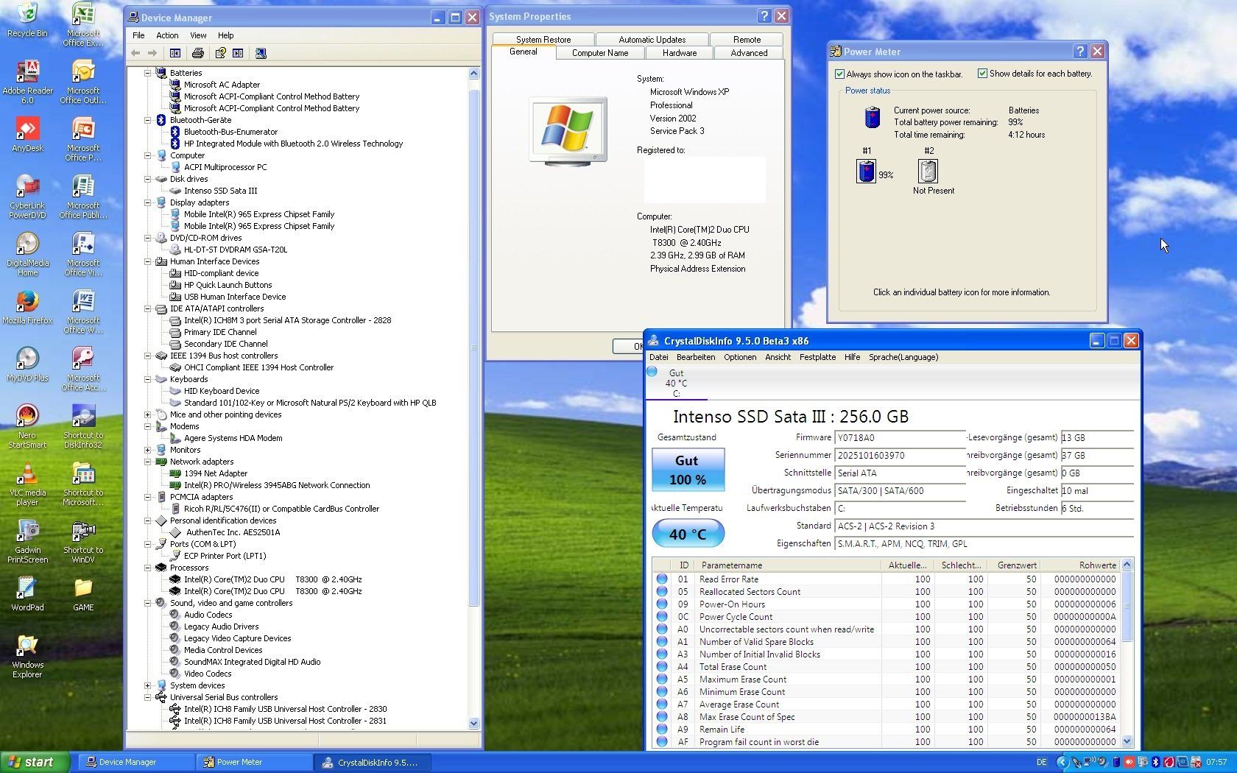Click battery #2 Not Present icon
Screen dimensions: 1237x773
(x=928, y=172)
